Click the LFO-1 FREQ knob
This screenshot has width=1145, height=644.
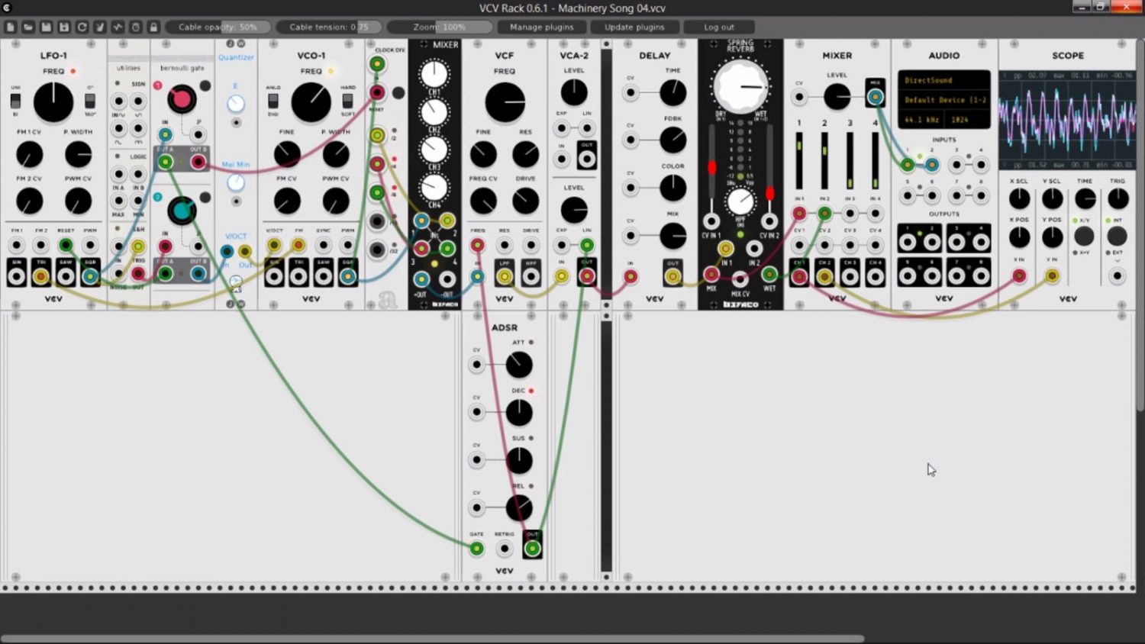pos(53,102)
